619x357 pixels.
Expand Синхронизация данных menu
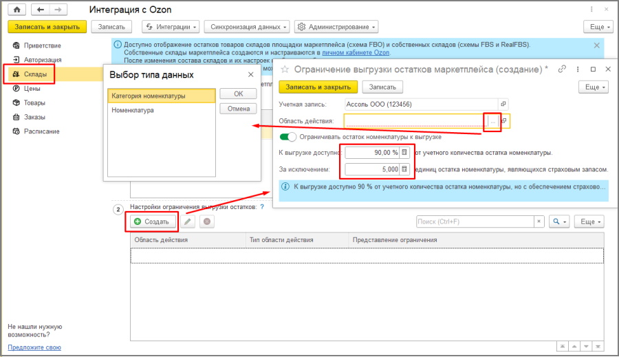(x=247, y=27)
